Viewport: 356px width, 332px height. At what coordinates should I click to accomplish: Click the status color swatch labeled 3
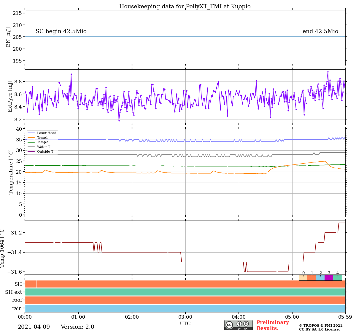329,278
